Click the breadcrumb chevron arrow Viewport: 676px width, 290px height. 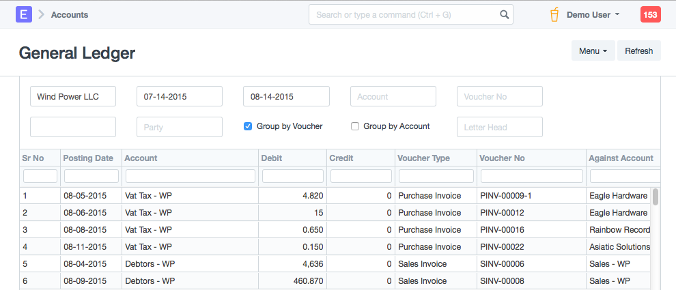[41, 14]
